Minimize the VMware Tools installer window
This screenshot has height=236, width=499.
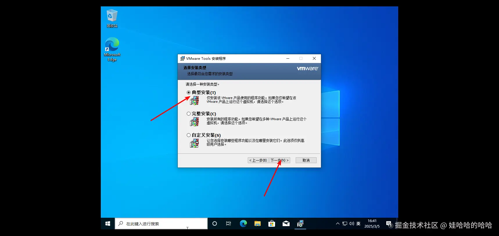point(288,58)
